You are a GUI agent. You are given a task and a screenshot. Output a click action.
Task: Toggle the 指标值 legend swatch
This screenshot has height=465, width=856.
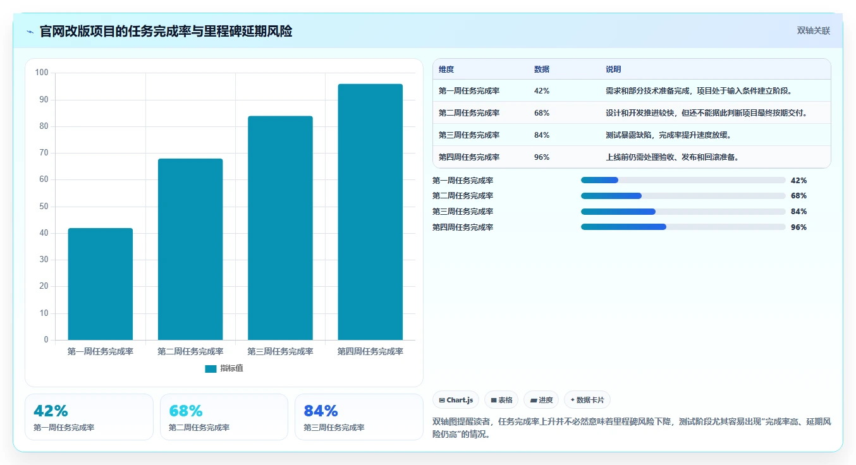click(x=211, y=369)
